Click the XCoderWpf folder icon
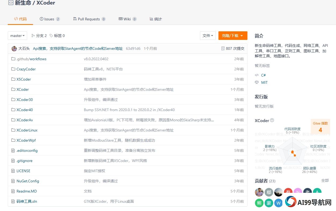The height and width of the screenshot is (211, 336). [13, 140]
